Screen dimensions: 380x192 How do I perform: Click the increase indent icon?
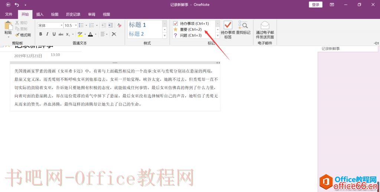pyautogui.click(x=111, y=25)
